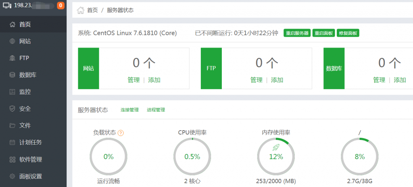Click the rocket icon in memory gauge
The image size is (413, 187).
coord(276,148)
